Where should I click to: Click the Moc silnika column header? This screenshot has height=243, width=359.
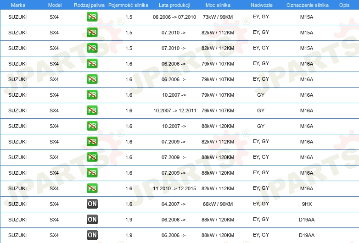pos(218,5)
